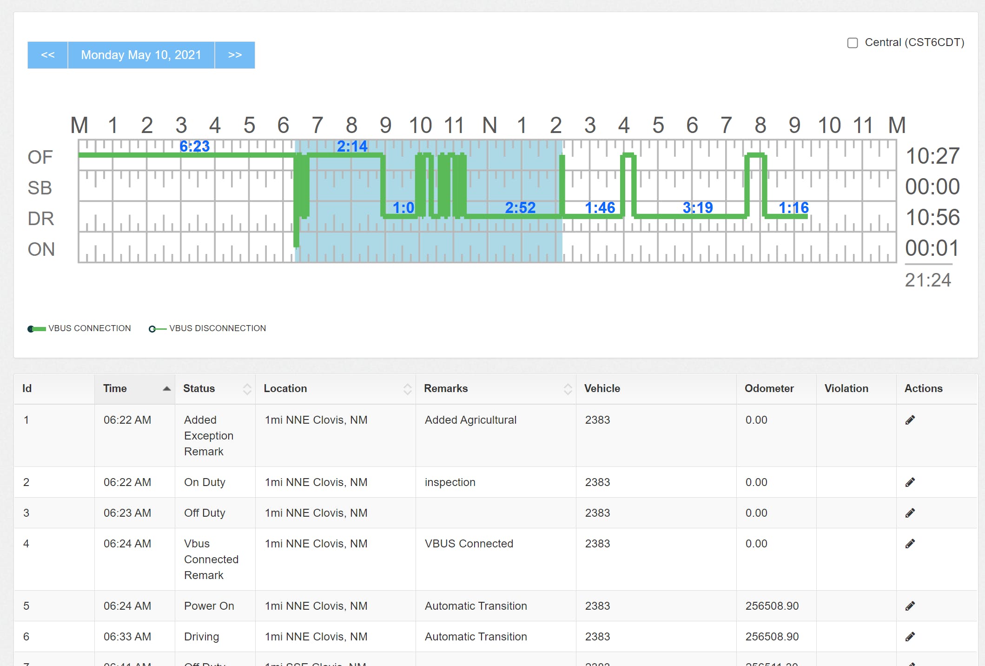985x666 pixels.
Task: Go to previous day with << button
Action: tap(47, 55)
